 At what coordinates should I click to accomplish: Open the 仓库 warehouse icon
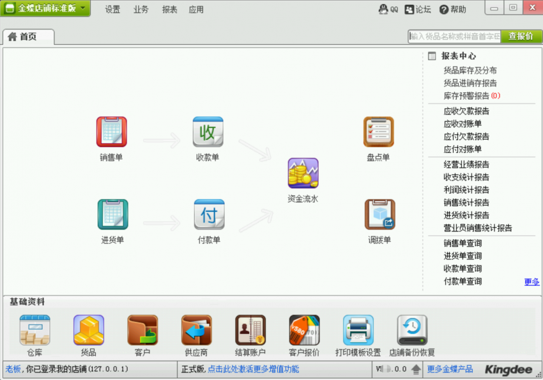(34, 330)
